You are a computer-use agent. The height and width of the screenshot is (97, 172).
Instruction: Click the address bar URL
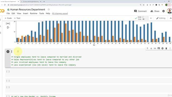[x=41, y=5]
